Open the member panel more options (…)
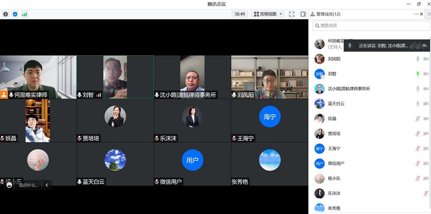 pyautogui.click(x=416, y=14)
